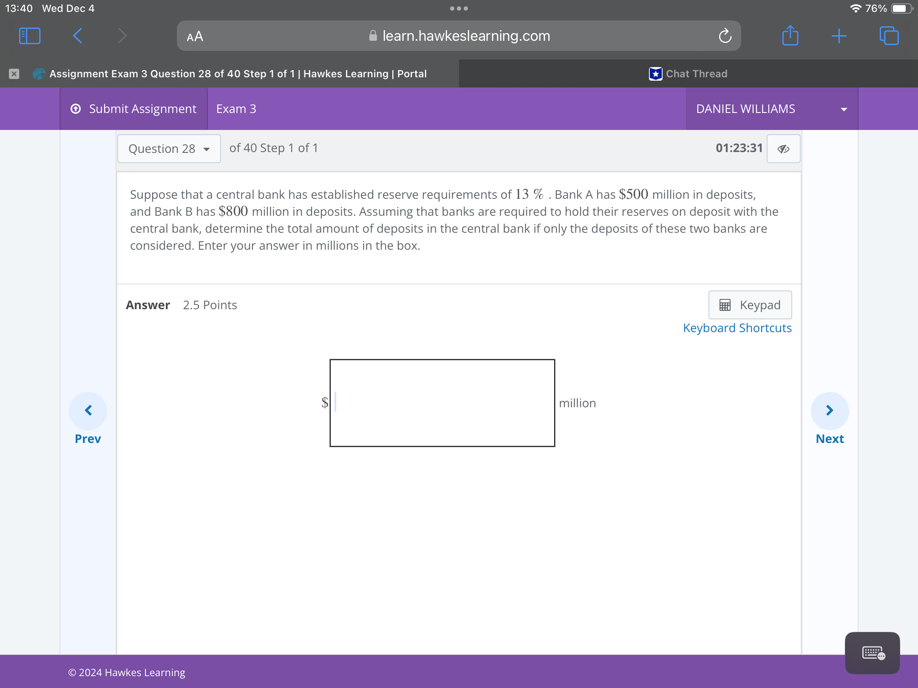Click the Submit Assignment button
Screen dimensions: 918x688
pyautogui.click(x=133, y=109)
